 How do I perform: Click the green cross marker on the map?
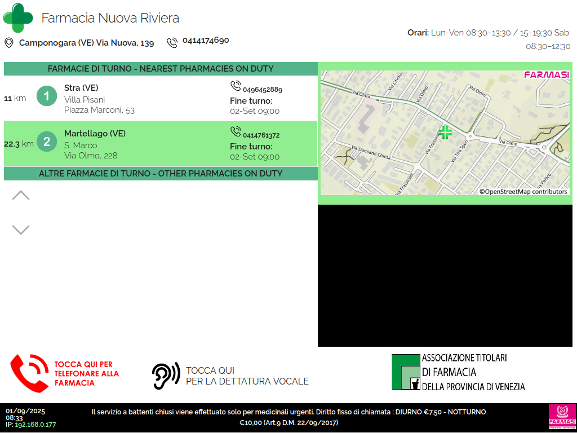[445, 132]
